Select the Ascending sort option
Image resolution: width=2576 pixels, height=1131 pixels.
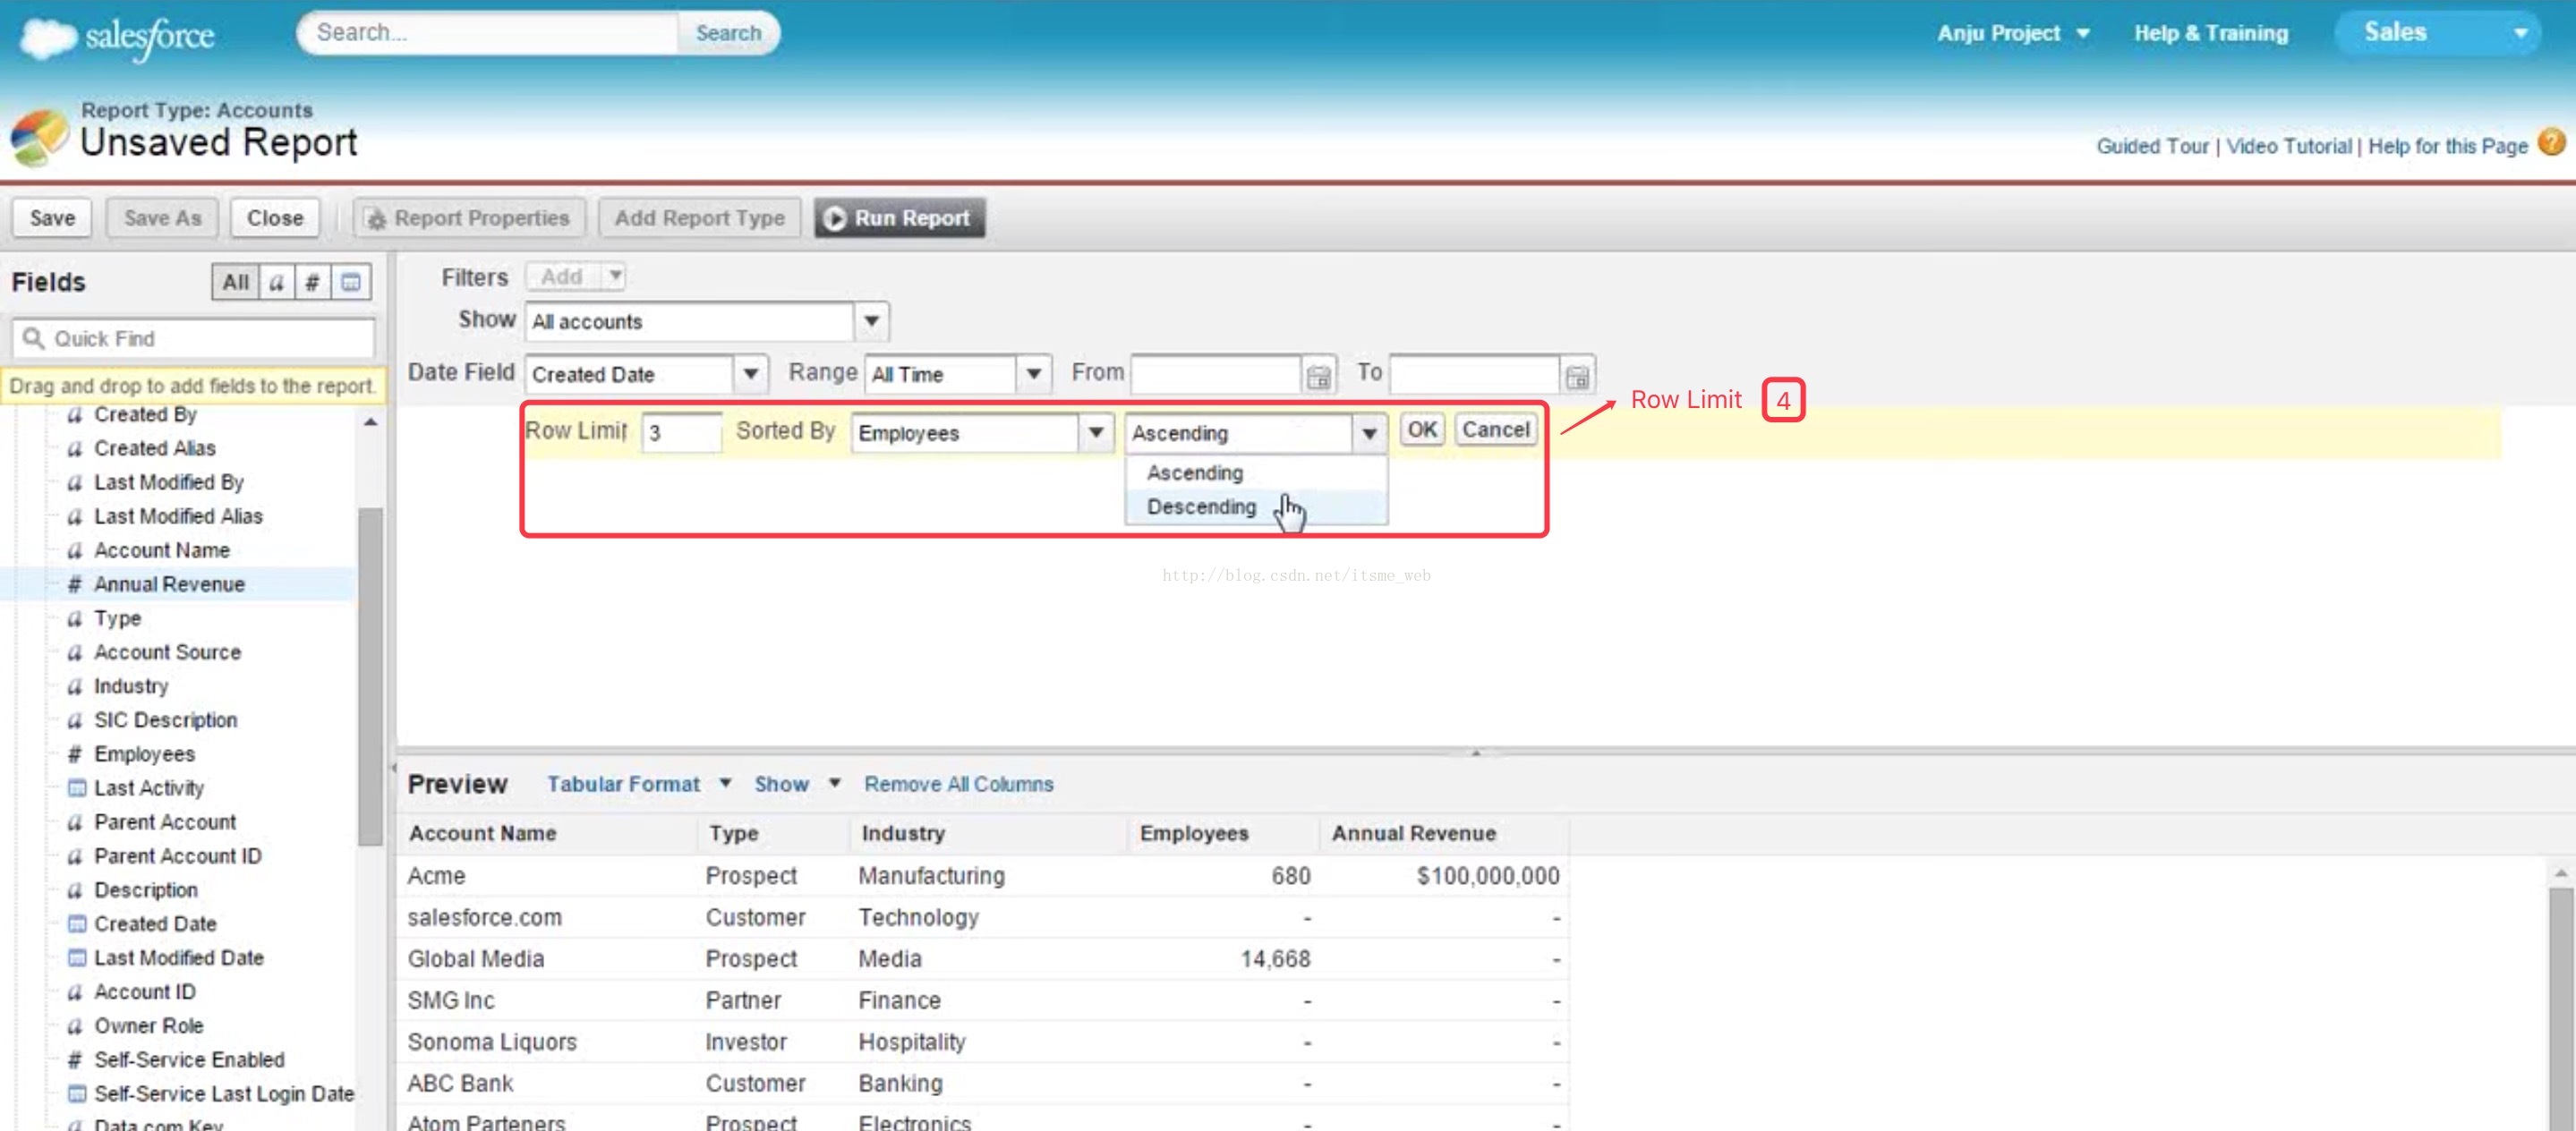[1194, 472]
